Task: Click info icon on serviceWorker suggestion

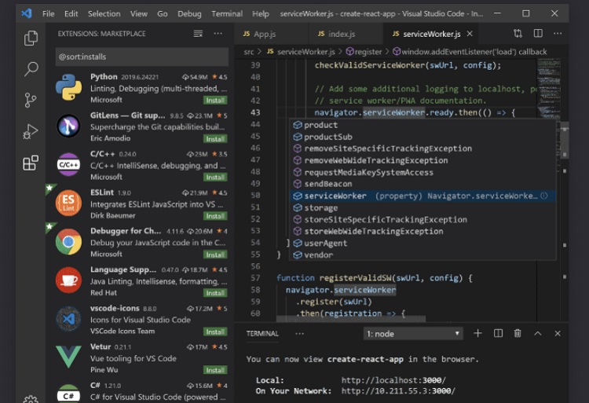Action: tap(544, 196)
